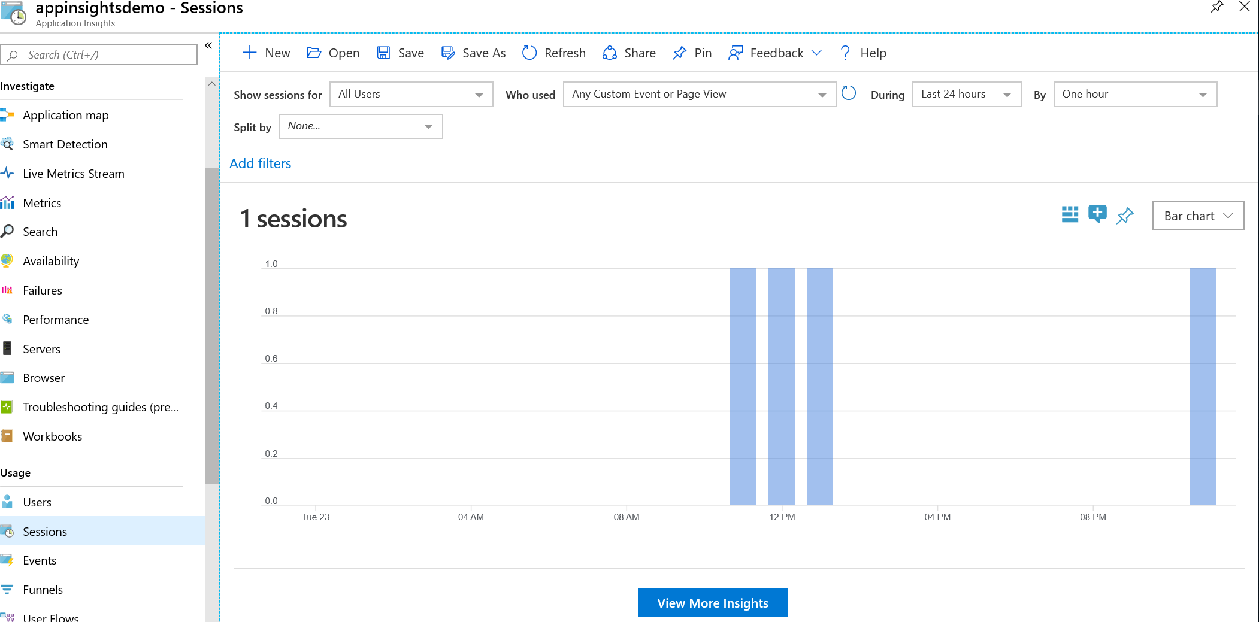Image resolution: width=1259 pixels, height=622 pixels.
Task: Open Troubleshooting guides icon
Action: coord(7,406)
